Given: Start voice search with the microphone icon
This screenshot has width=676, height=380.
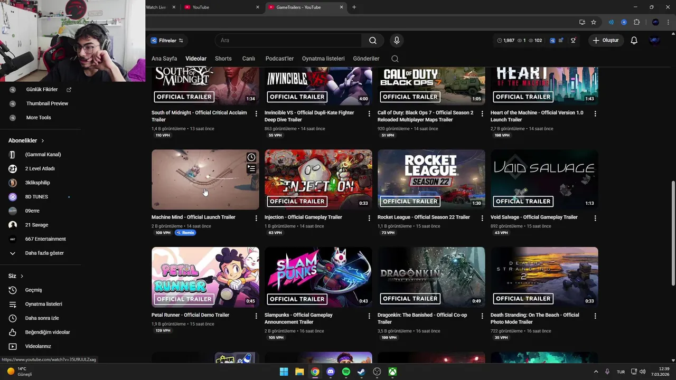Looking at the screenshot, I should click(397, 41).
